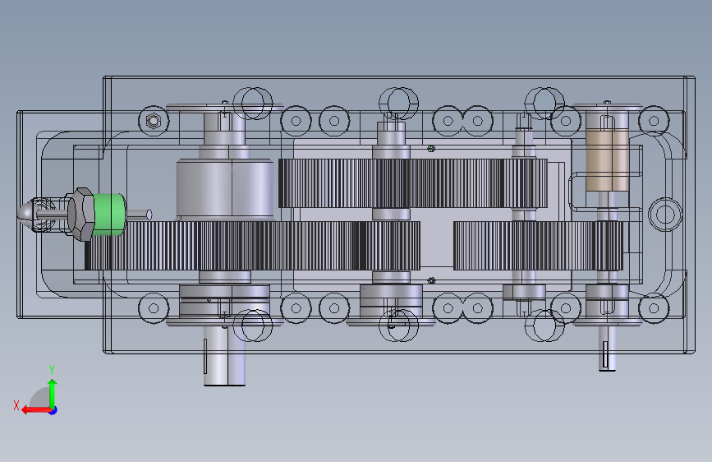Select the gray hex nut beside the green part
The image size is (712, 462).
coord(80,215)
